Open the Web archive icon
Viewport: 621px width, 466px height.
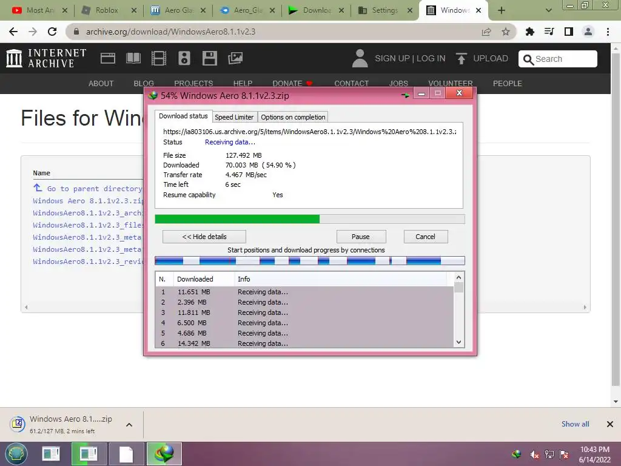pyautogui.click(x=108, y=58)
